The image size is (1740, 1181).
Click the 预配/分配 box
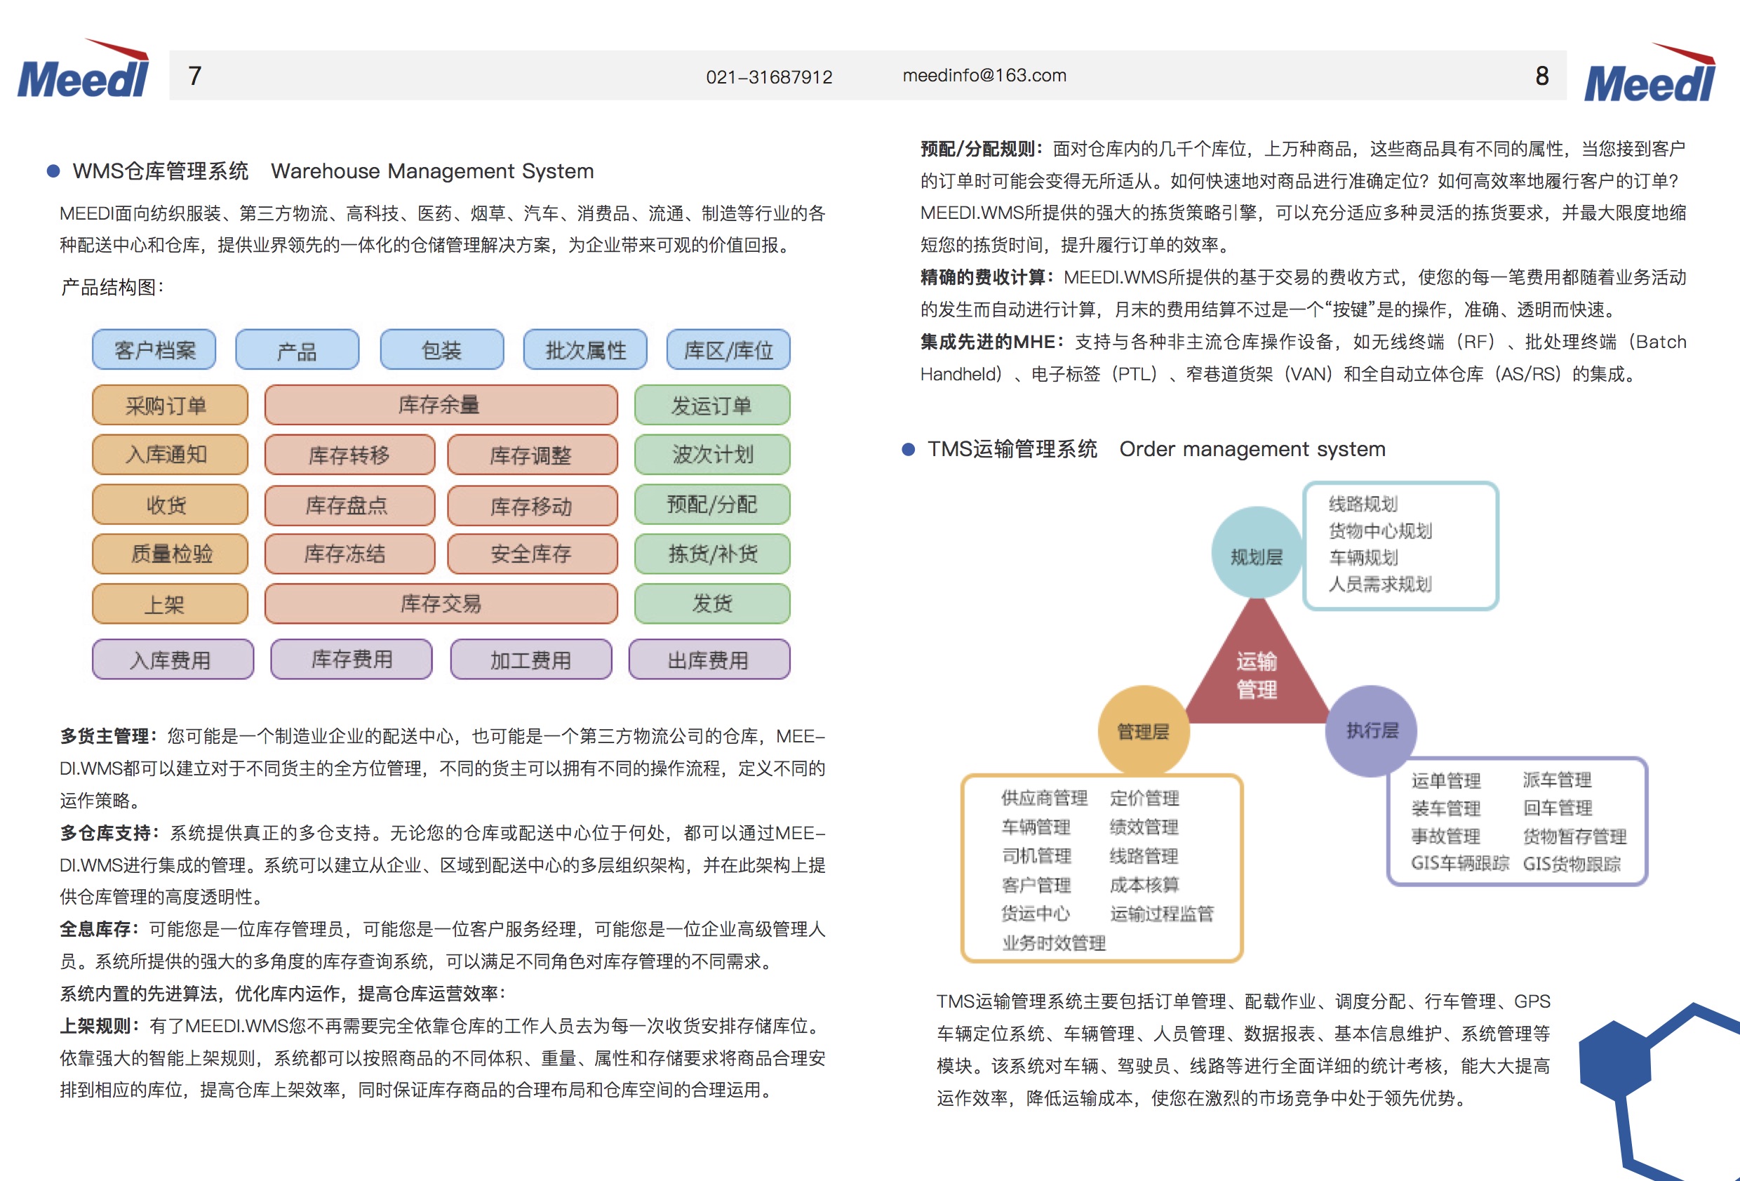(x=712, y=505)
